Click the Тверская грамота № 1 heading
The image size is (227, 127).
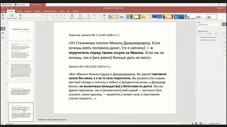94,35
